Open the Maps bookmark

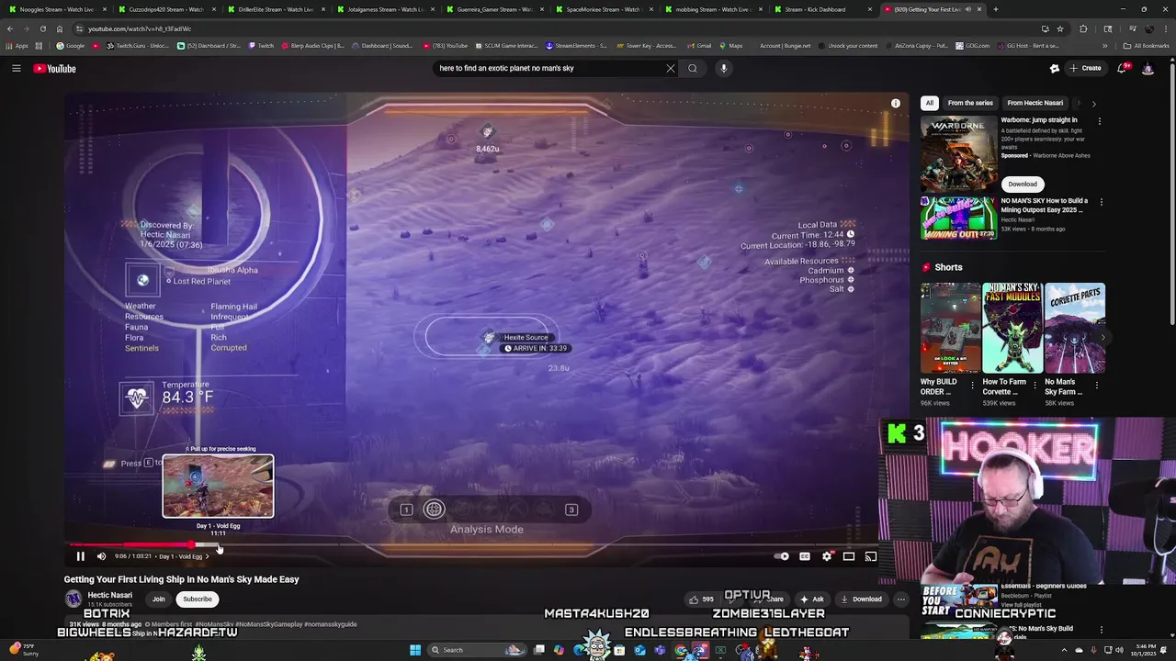tap(730, 46)
